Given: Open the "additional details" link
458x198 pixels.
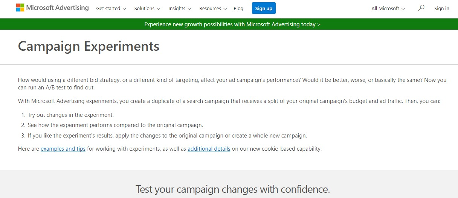Looking at the screenshot, I should [209, 149].
